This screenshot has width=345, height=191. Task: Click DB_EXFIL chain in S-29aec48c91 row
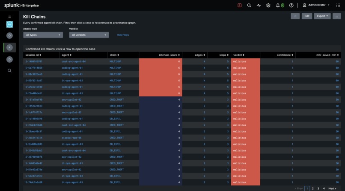(115, 131)
